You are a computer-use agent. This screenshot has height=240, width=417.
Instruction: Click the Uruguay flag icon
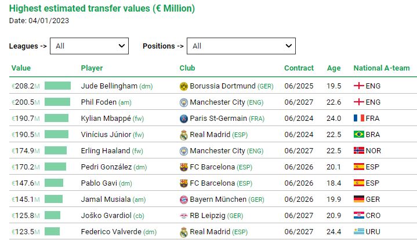[x=359, y=232]
